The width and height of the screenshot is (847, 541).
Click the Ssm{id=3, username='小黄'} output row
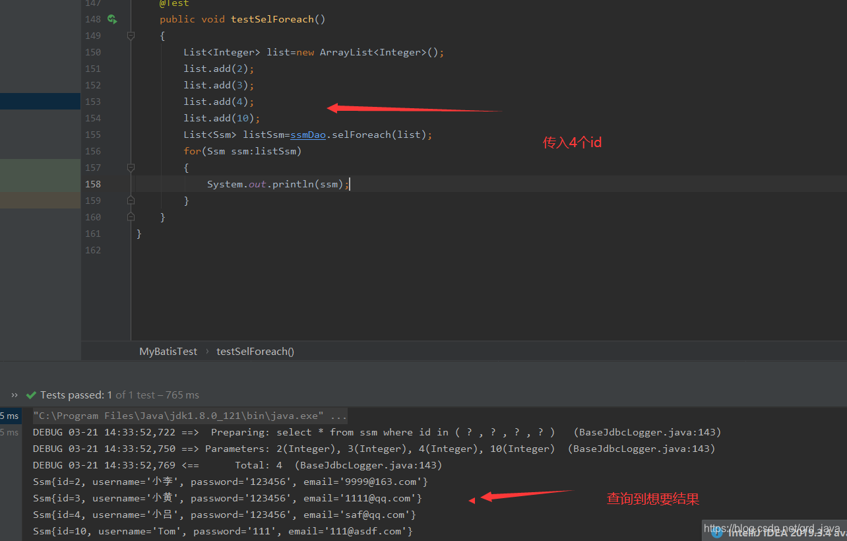coord(228,498)
